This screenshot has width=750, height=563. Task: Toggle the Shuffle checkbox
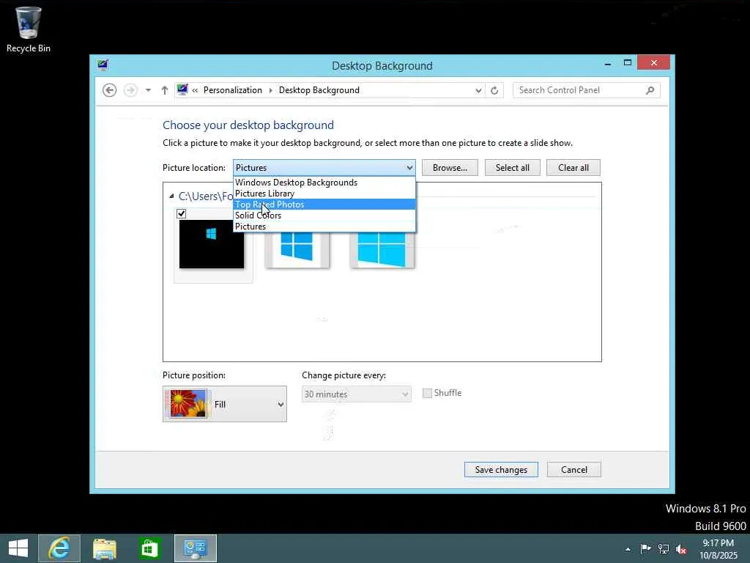pos(427,393)
